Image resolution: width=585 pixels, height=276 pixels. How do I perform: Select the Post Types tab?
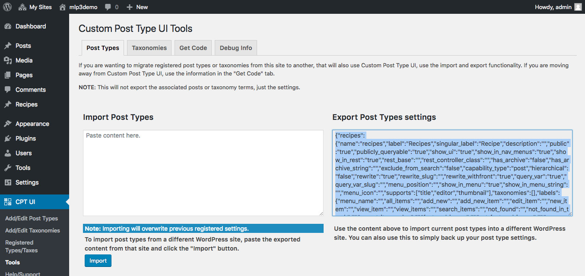103,48
